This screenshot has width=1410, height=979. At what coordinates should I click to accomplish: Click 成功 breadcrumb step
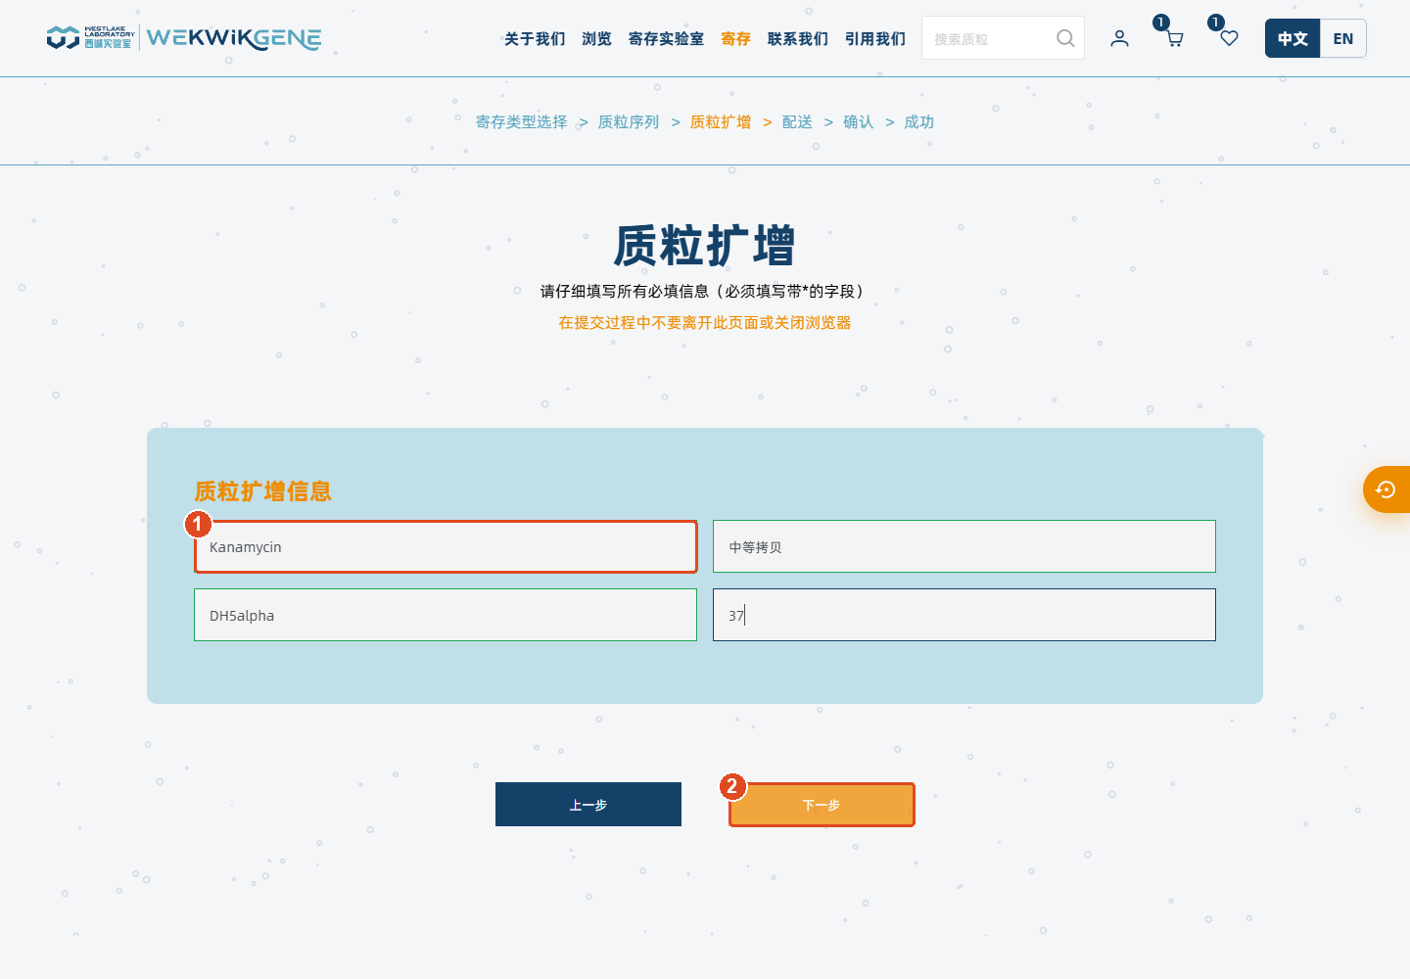click(918, 121)
